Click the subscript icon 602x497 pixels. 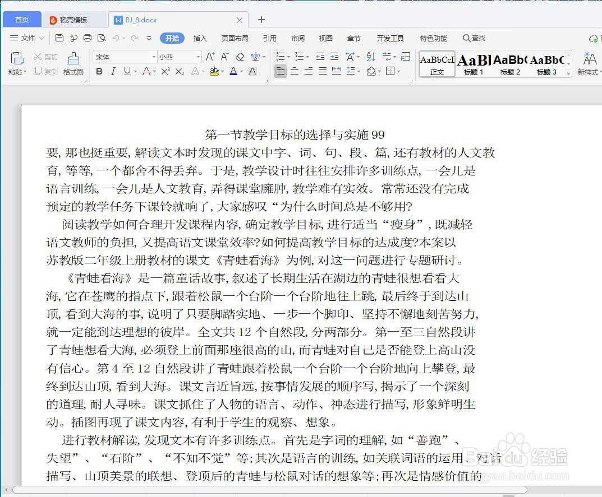pyautogui.click(x=180, y=71)
